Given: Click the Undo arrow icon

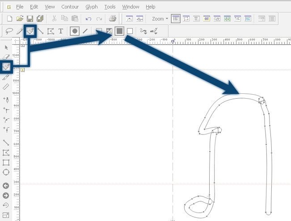Looking at the screenshot, I should (89, 19).
